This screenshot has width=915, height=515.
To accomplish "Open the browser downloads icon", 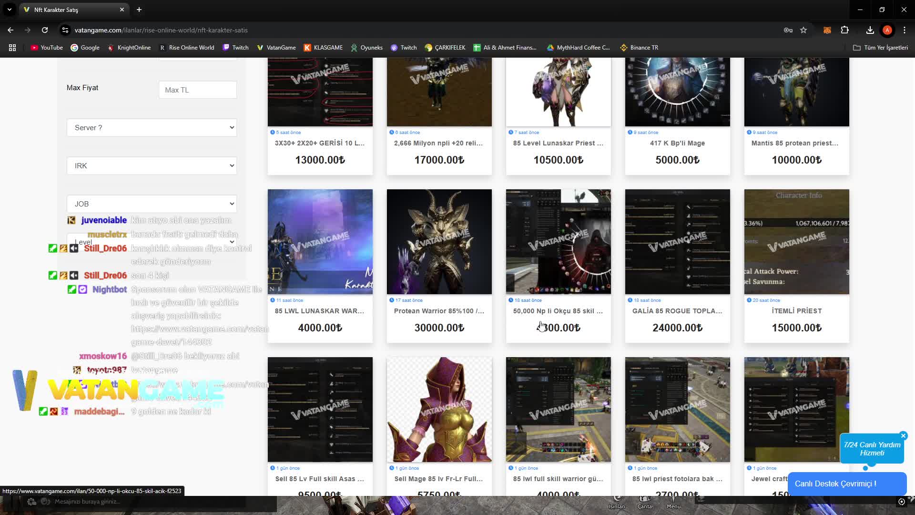I will pos(870,30).
